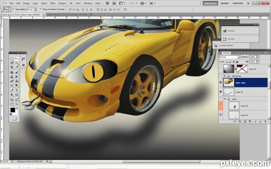This screenshot has height=169, width=271.
Task: Select the Crop tool
Action: (x=12, y=68)
